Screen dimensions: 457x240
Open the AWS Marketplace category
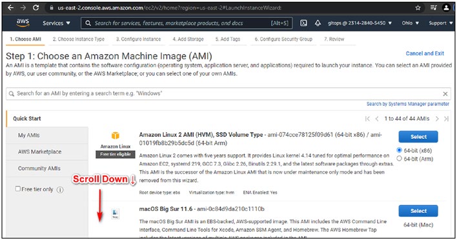click(47, 152)
